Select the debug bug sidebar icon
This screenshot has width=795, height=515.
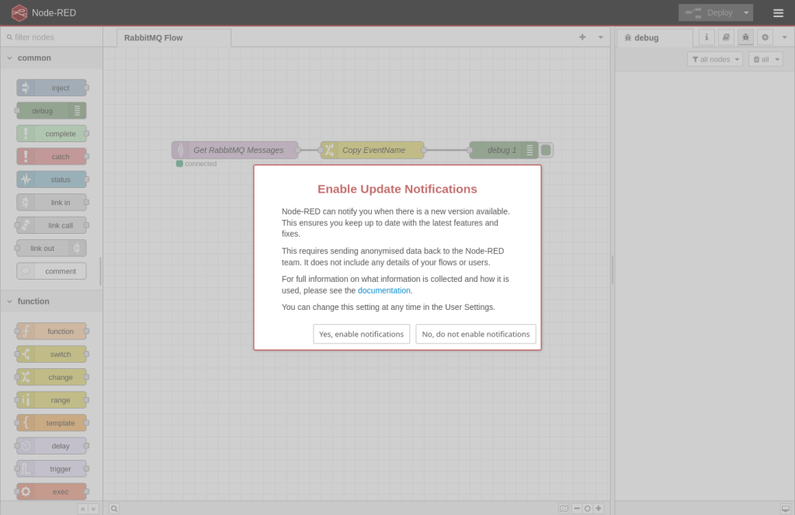pos(745,37)
